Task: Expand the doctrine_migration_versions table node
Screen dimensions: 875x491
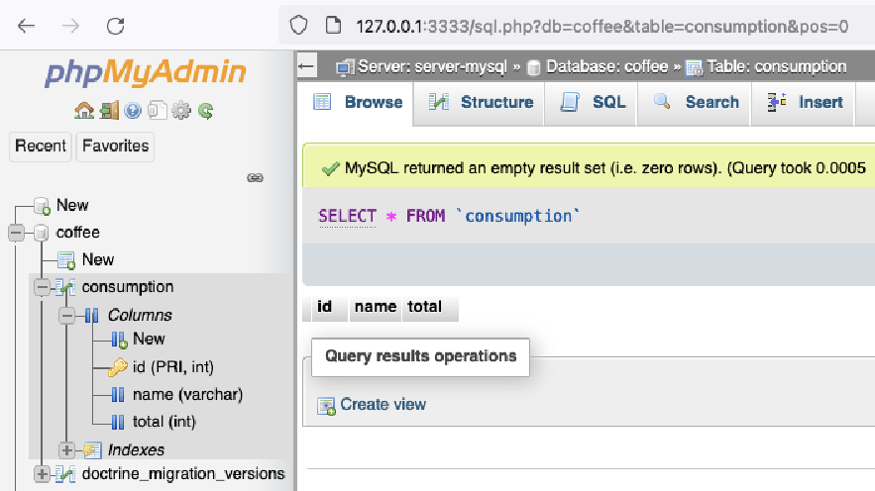Action: tap(42, 474)
